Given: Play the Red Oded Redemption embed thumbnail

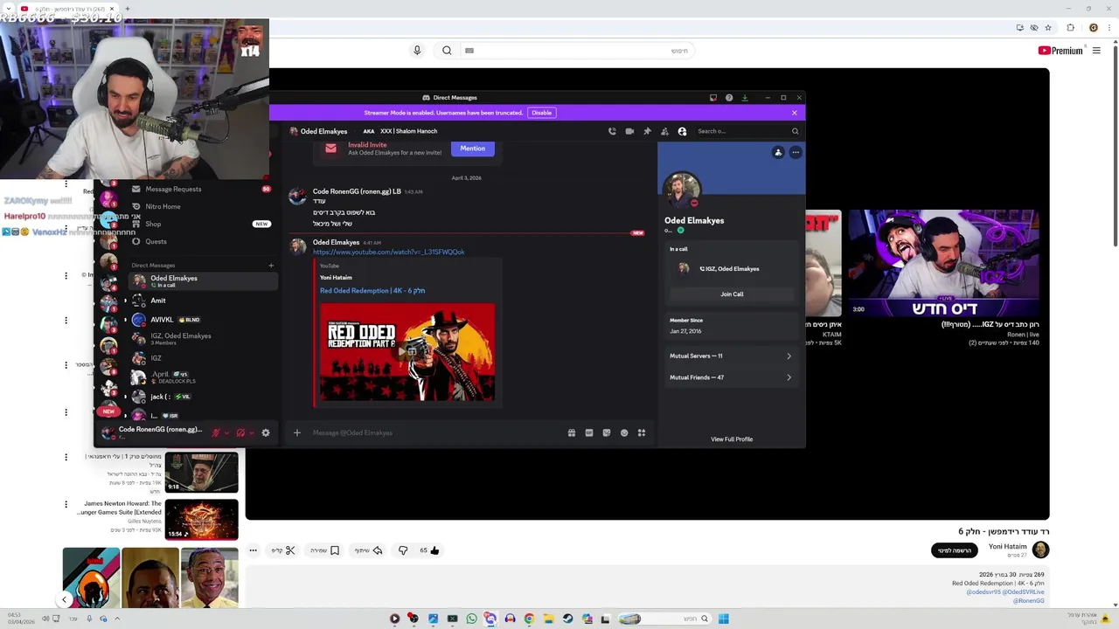Looking at the screenshot, I should (407, 351).
